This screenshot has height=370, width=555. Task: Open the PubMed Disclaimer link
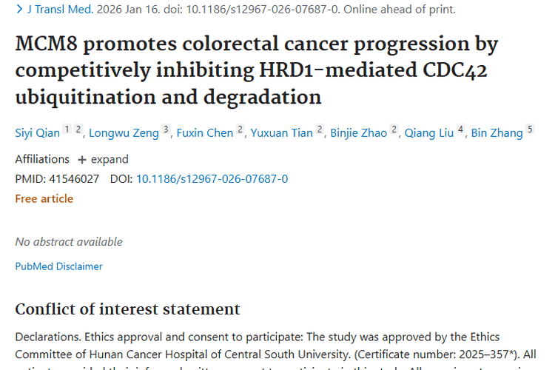[x=59, y=266]
